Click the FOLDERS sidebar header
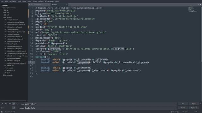 (4, 5)
